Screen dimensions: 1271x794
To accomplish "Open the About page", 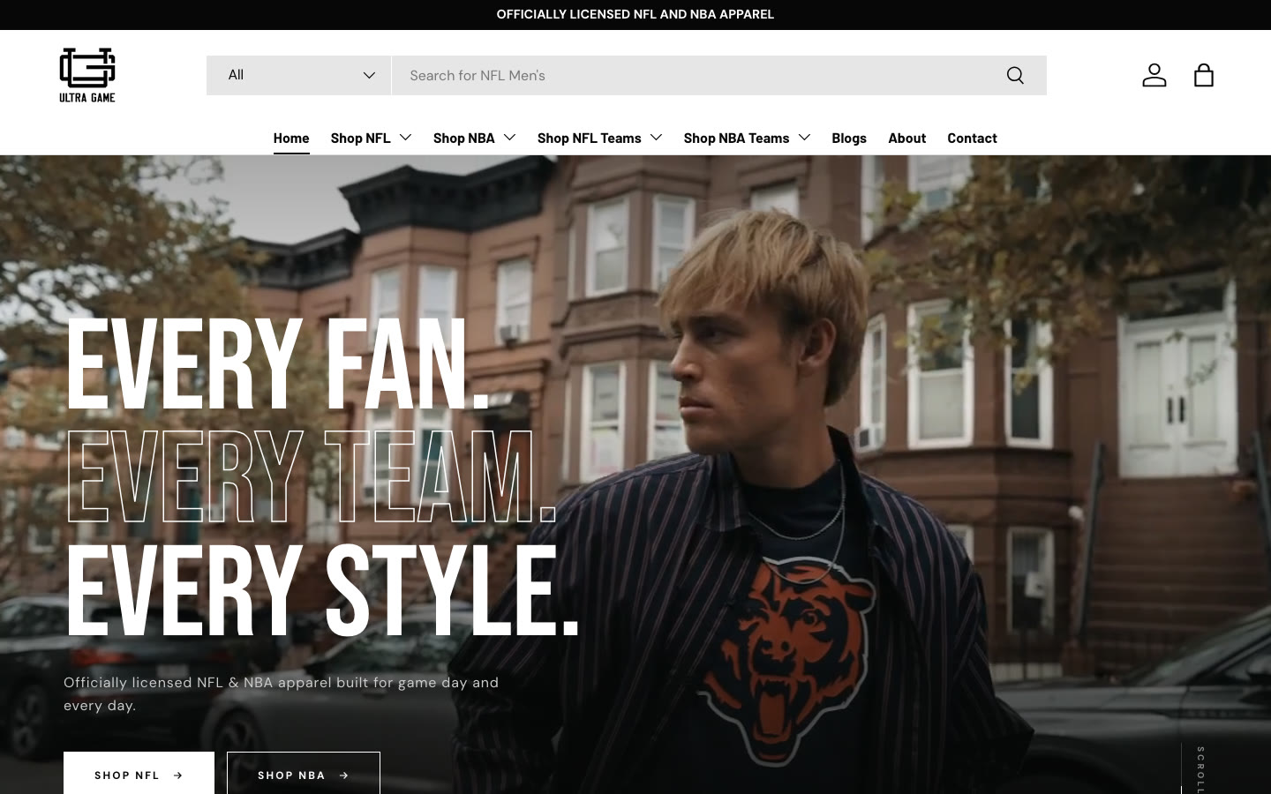I will click(x=906, y=138).
